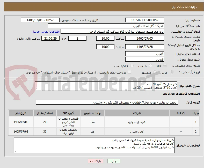This screenshot has width=204, height=168.
Task: Click the validity hour field in the 1405/07/28 row
Action: (105, 47)
